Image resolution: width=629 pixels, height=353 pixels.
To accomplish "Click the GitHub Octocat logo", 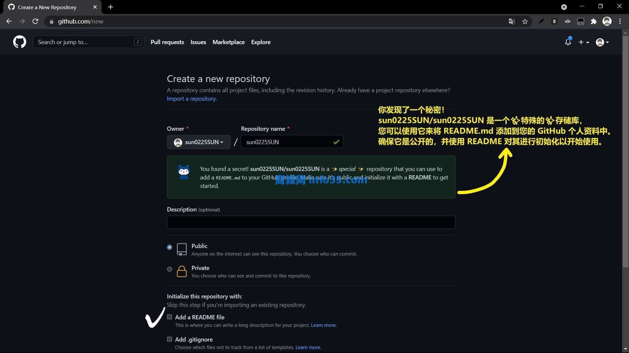I will click(x=20, y=42).
